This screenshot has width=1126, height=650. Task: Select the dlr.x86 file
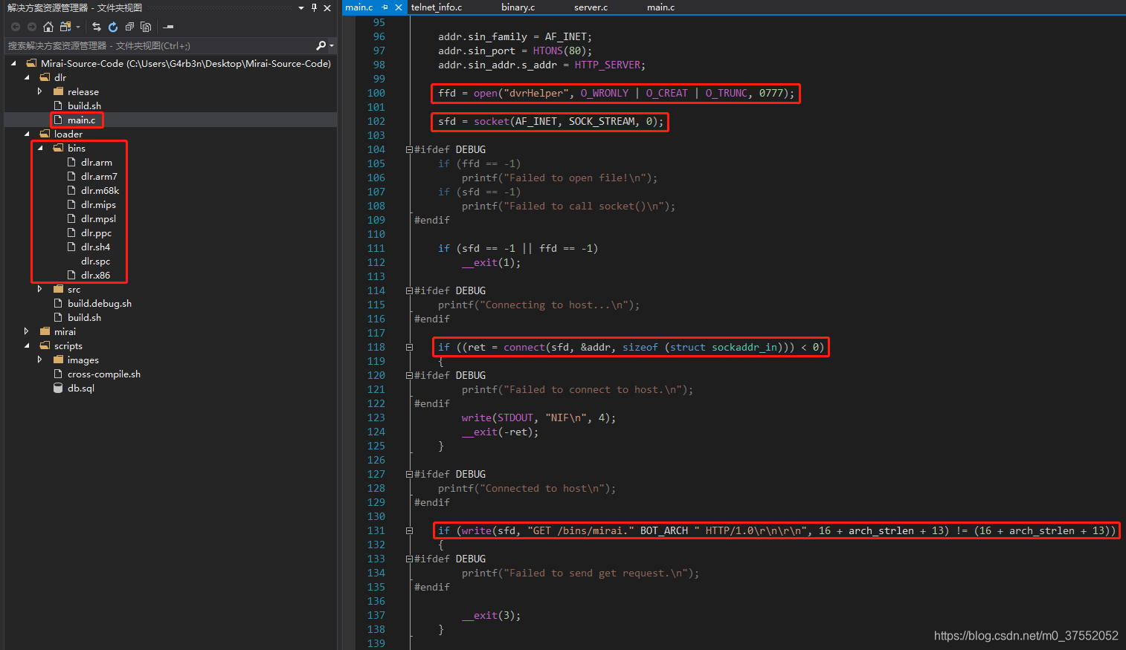(95, 276)
